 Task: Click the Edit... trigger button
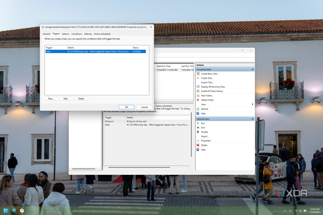[x=66, y=99]
